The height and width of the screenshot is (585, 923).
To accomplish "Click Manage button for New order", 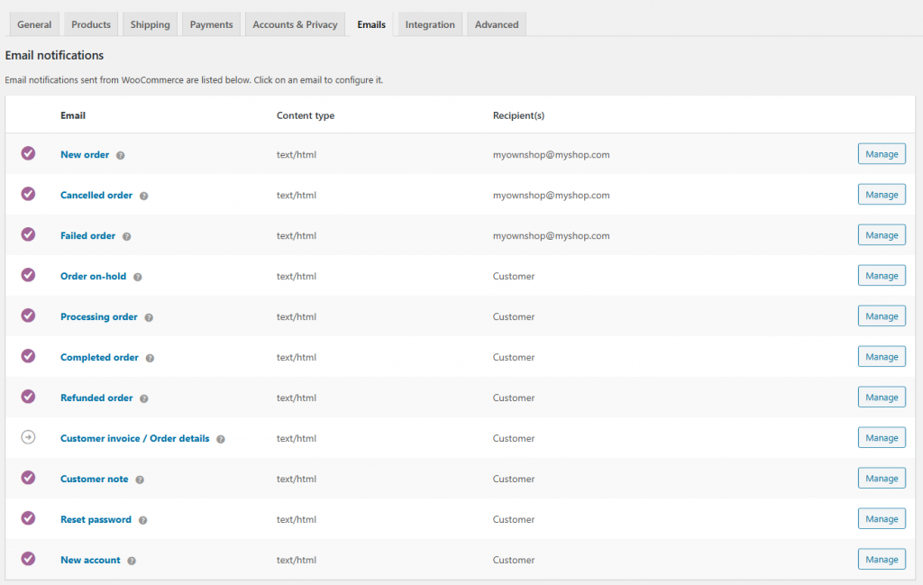I will [882, 154].
